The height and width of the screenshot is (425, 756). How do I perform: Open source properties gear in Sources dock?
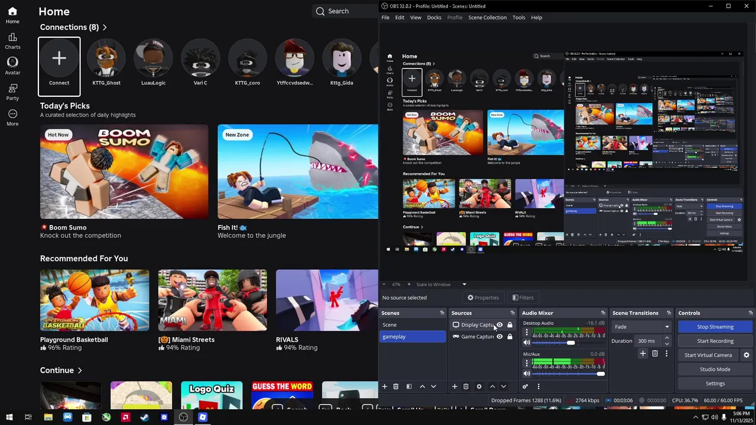[x=479, y=387]
